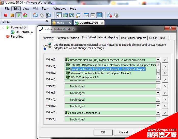
Task: Switch to the Summary tab
Action: coord(48,38)
